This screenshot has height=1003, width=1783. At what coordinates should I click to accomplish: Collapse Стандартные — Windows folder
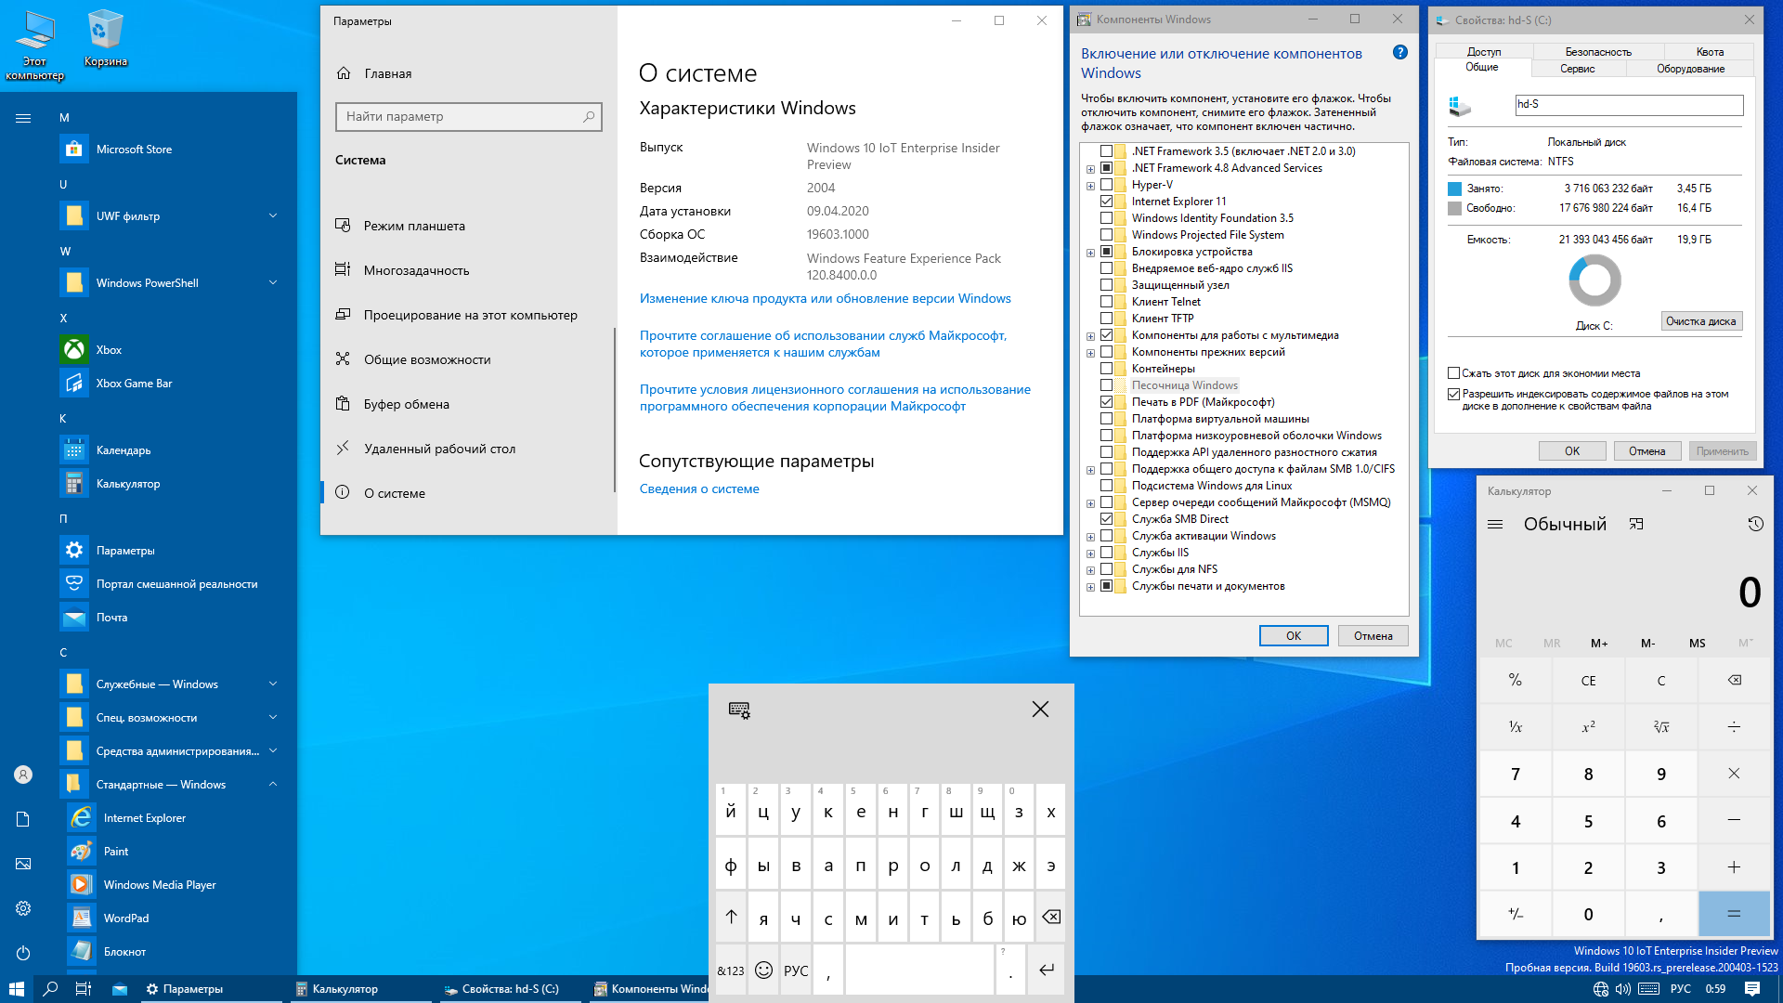coord(172,785)
